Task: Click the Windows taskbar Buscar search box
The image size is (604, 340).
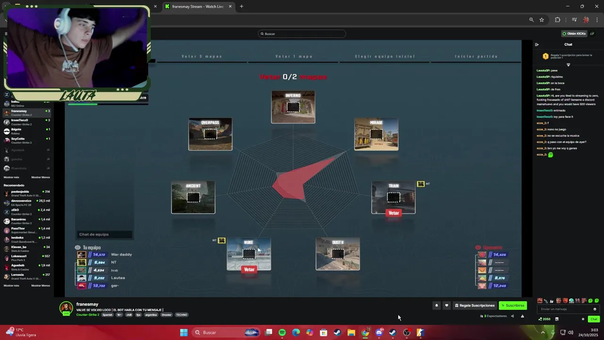Action: tap(226, 332)
